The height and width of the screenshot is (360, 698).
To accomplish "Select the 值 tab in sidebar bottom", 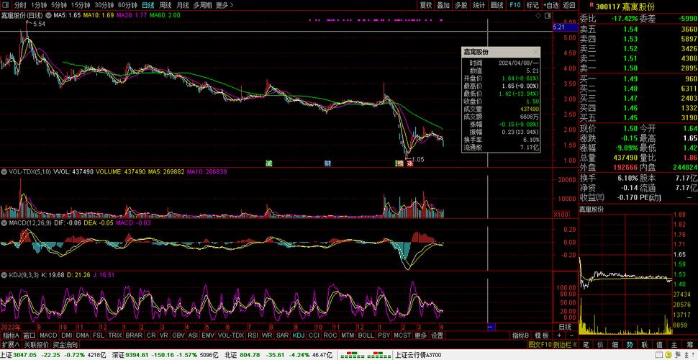I will pos(659,344).
